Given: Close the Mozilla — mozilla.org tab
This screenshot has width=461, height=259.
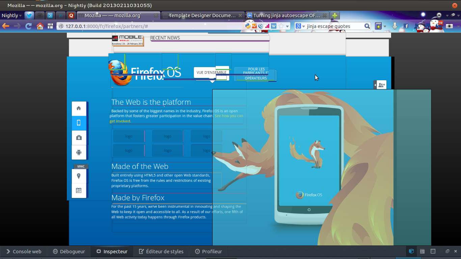Looking at the screenshot, I should click(156, 16).
